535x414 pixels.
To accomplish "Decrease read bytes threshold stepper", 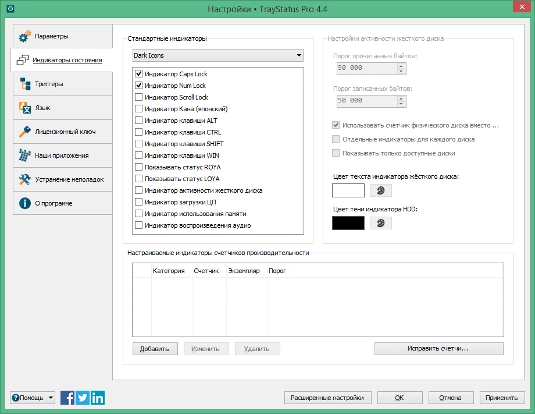I will (401, 71).
